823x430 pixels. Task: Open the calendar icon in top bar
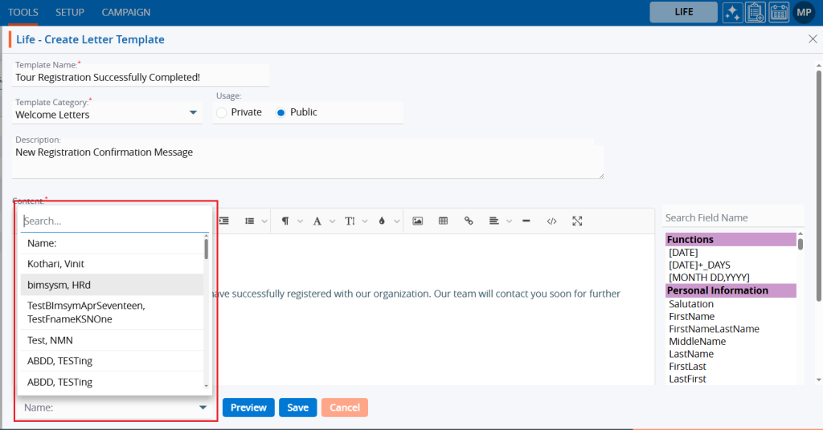point(779,13)
